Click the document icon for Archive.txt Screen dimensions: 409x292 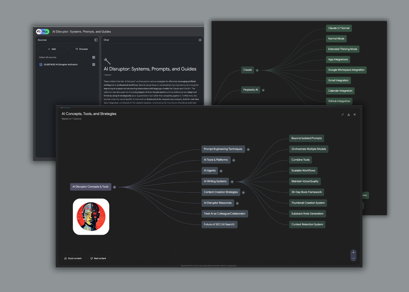[x=41, y=65]
